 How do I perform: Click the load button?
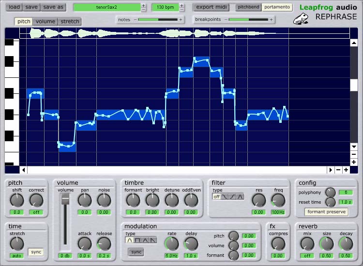(14, 7)
